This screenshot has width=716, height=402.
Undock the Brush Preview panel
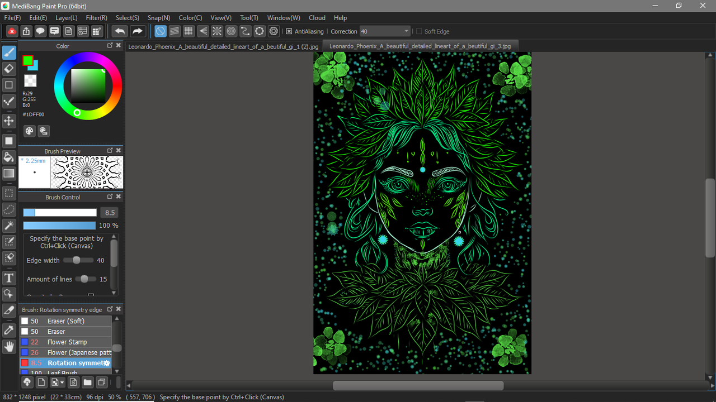pyautogui.click(x=110, y=151)
